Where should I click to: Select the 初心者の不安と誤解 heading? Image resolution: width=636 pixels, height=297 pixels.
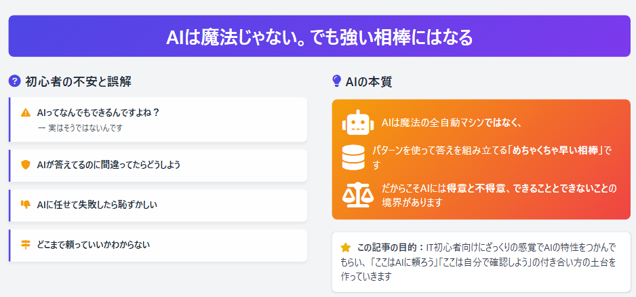click(x=78, y=82)
